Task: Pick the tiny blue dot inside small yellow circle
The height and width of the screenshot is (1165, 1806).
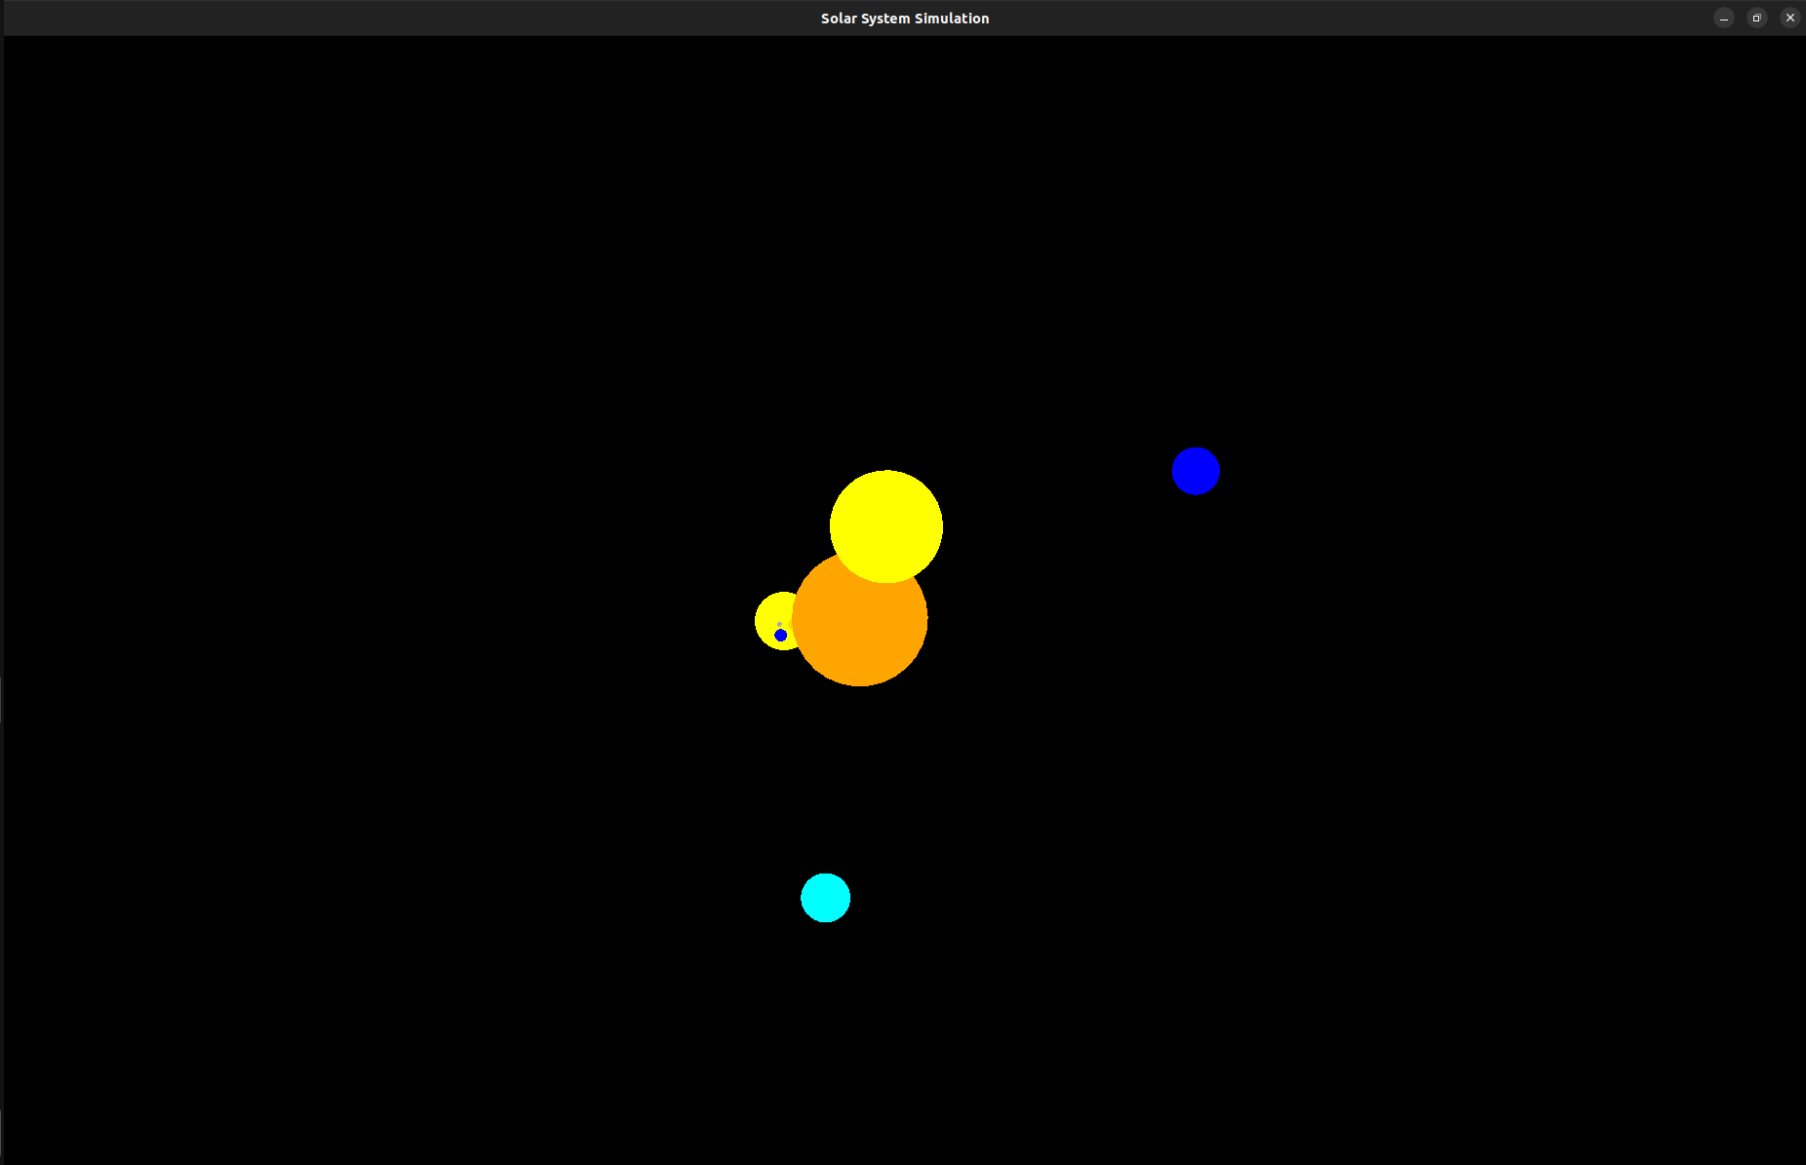Action: [x=781, y=636]
